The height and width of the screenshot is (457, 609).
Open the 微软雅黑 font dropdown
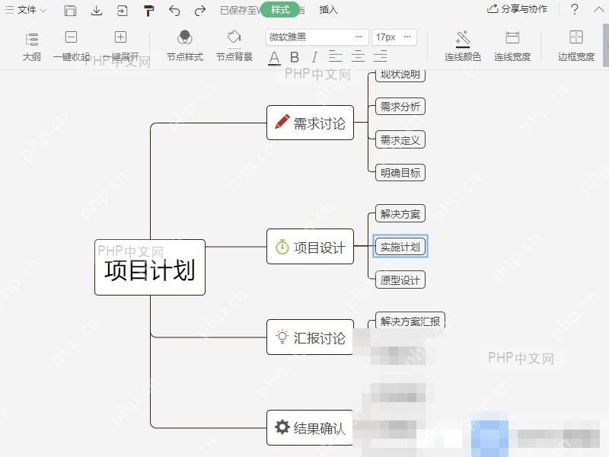click(x=317, y=37)
